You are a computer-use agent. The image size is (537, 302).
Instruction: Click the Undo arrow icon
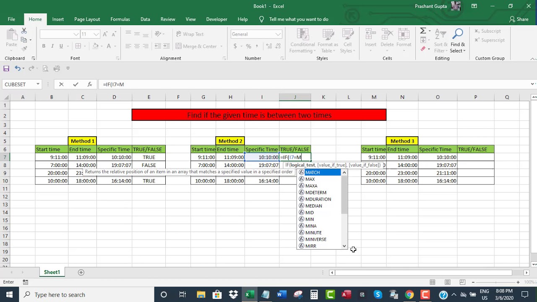point(18,68)
